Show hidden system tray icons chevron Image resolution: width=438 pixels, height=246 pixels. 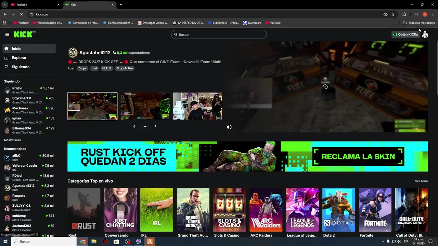pos(383,242)
